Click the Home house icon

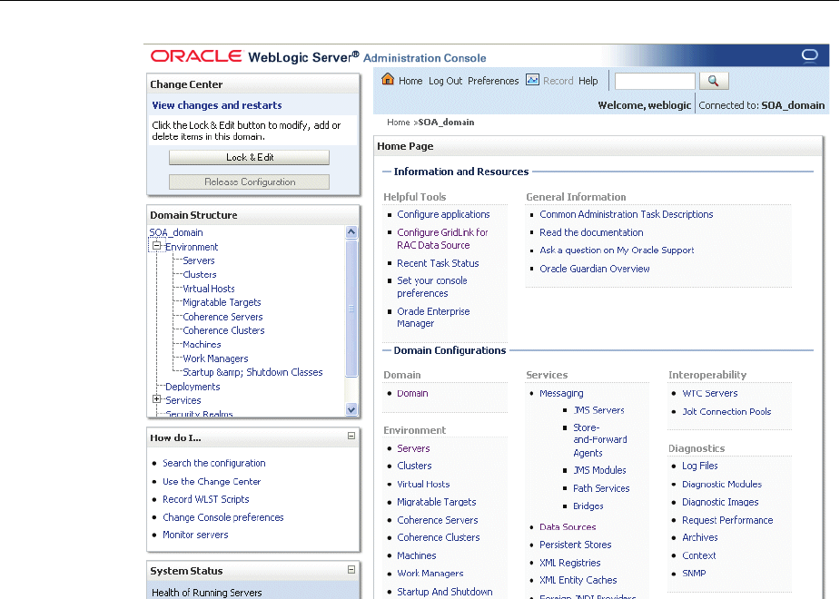388,80
